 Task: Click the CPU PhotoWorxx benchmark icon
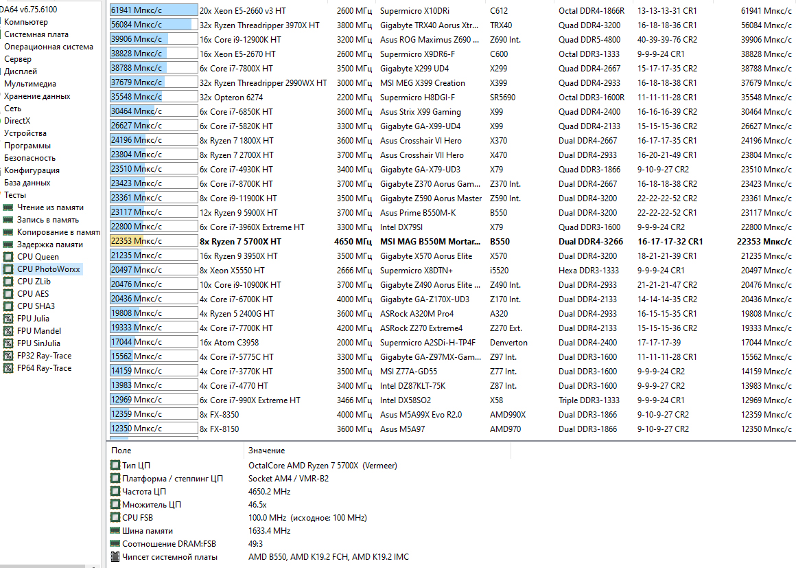coord(8,269)
